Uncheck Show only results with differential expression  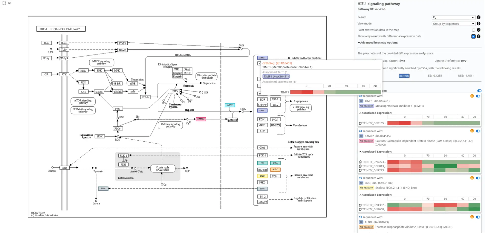point(473,36)
